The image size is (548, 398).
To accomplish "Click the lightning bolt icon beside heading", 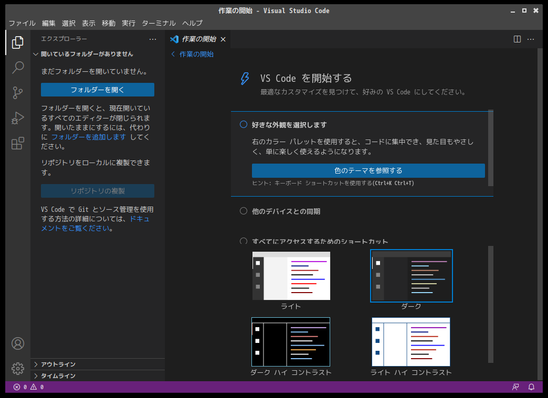I will pos(245,79).
